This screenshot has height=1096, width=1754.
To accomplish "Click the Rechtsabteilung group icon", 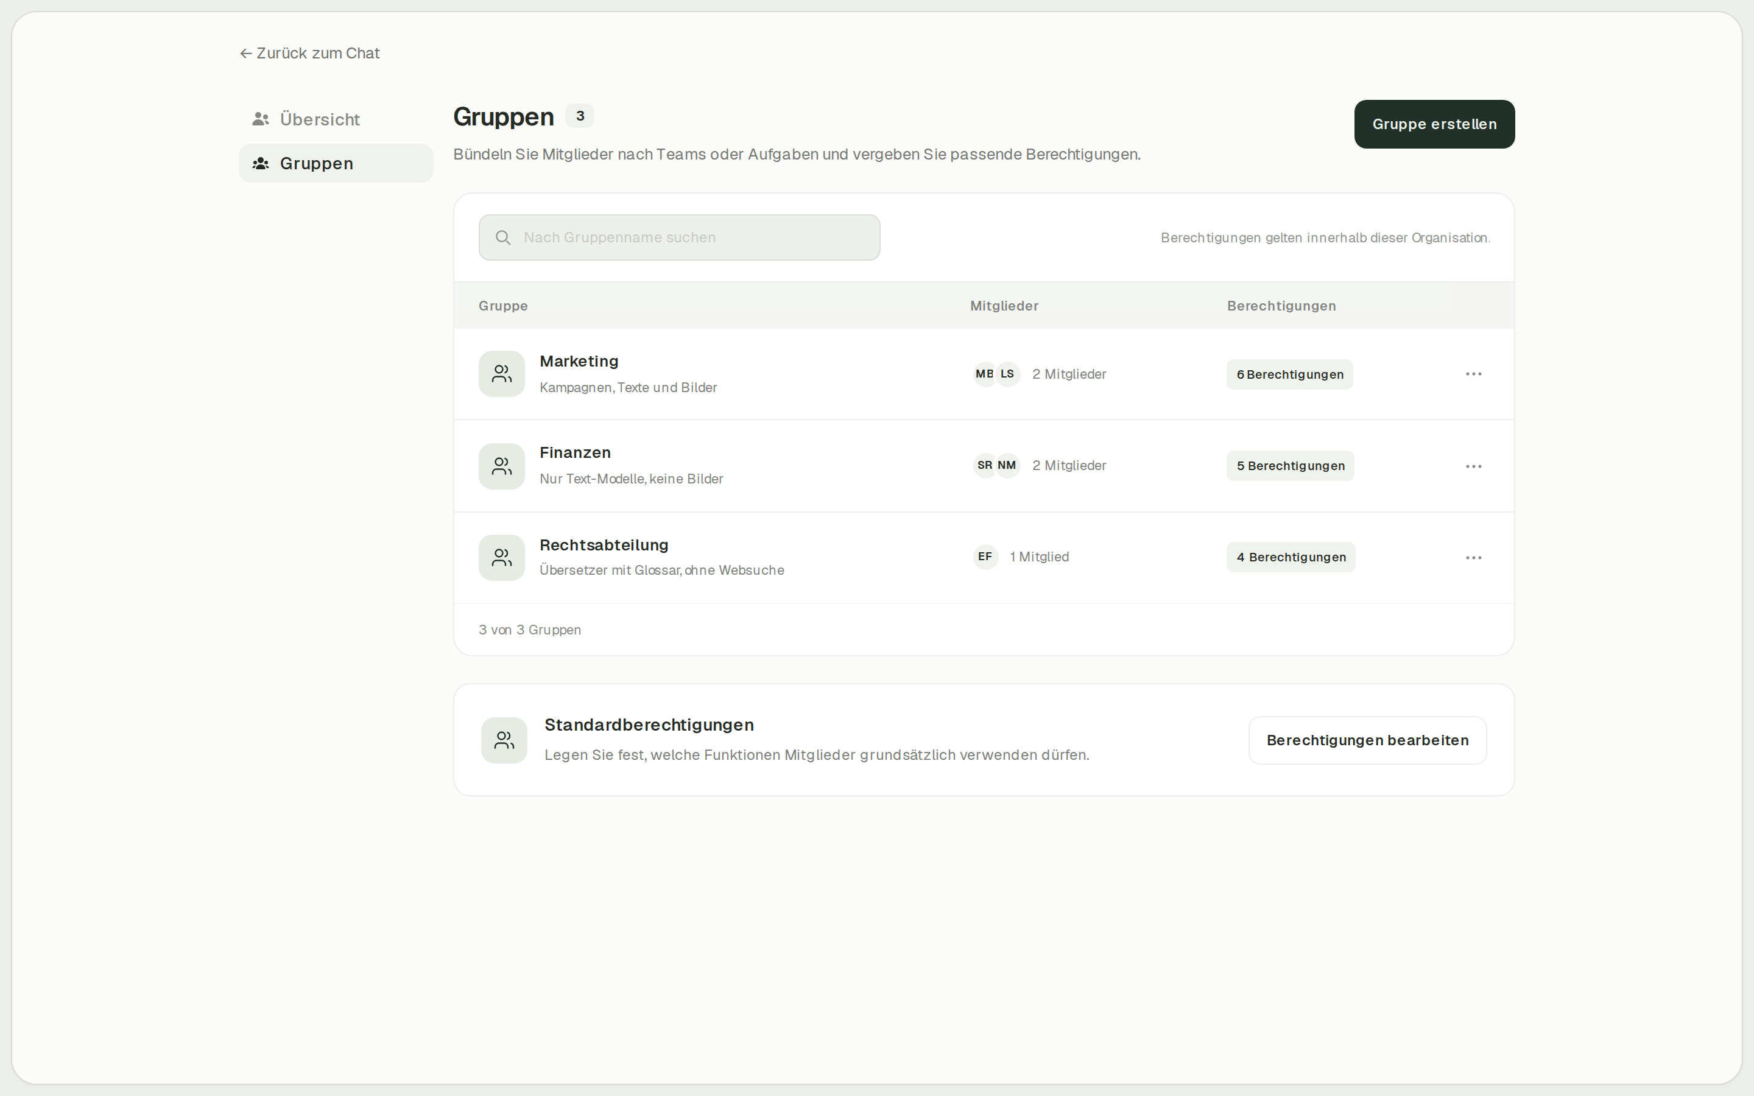I will tap(502, 557).
